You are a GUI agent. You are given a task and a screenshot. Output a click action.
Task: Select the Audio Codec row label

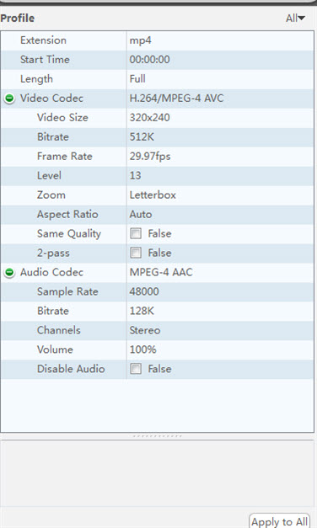(51, 272)
